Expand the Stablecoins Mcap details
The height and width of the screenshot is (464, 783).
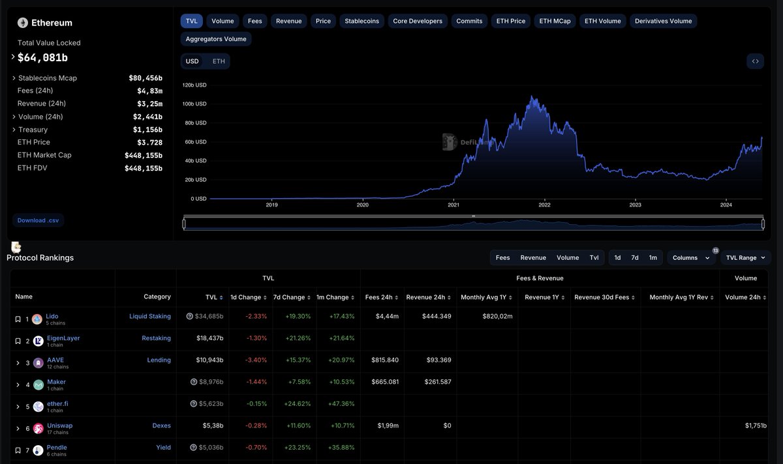tap(14, 78)
